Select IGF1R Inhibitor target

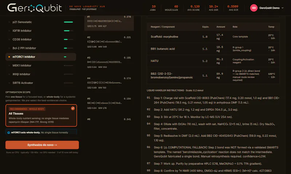[41, 31]
